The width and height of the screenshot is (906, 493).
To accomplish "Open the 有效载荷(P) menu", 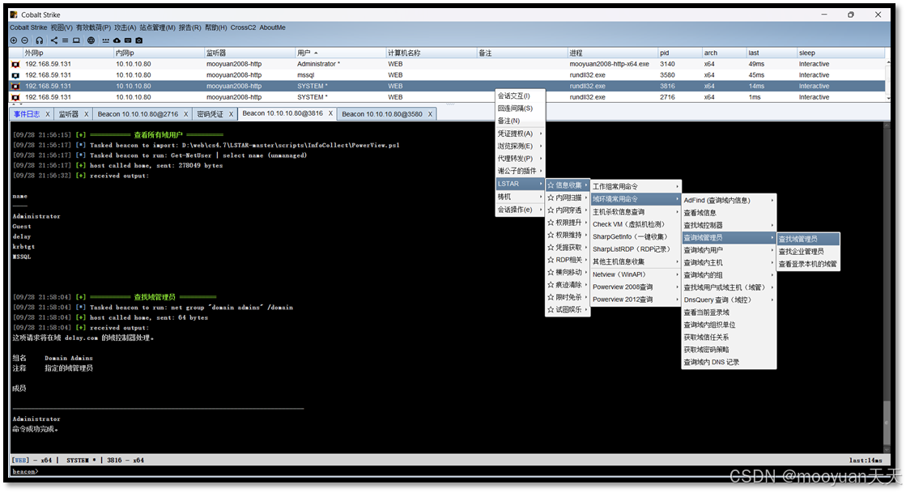I will (x=93, y=28).
